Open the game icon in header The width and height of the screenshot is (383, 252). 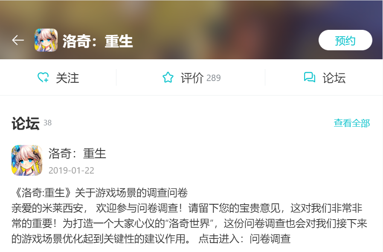[x=46, y=40]
